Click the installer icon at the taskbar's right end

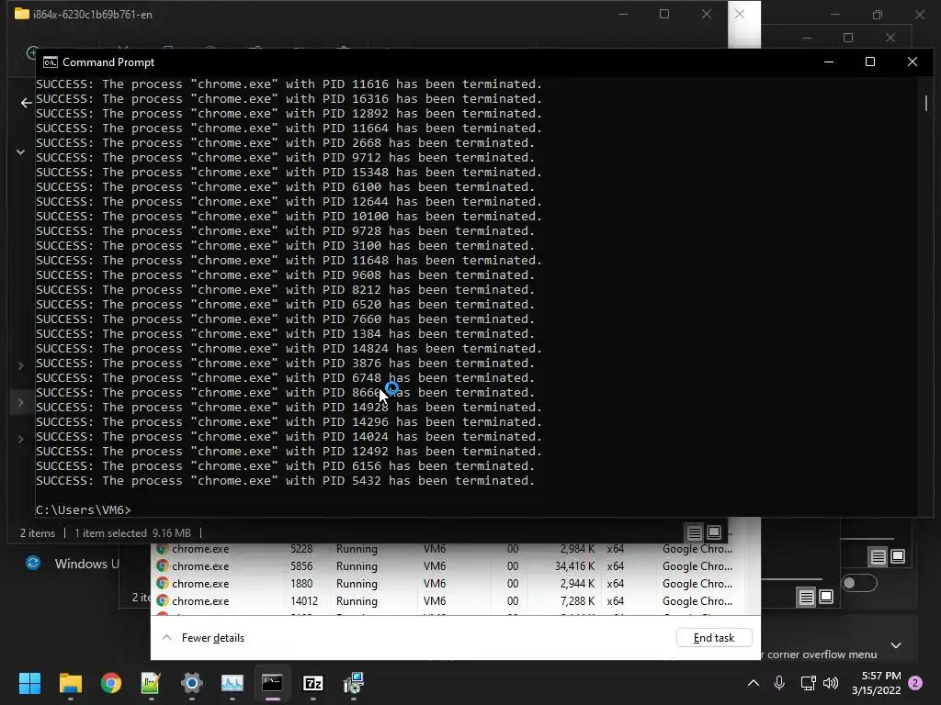click(x=354, y=683)
